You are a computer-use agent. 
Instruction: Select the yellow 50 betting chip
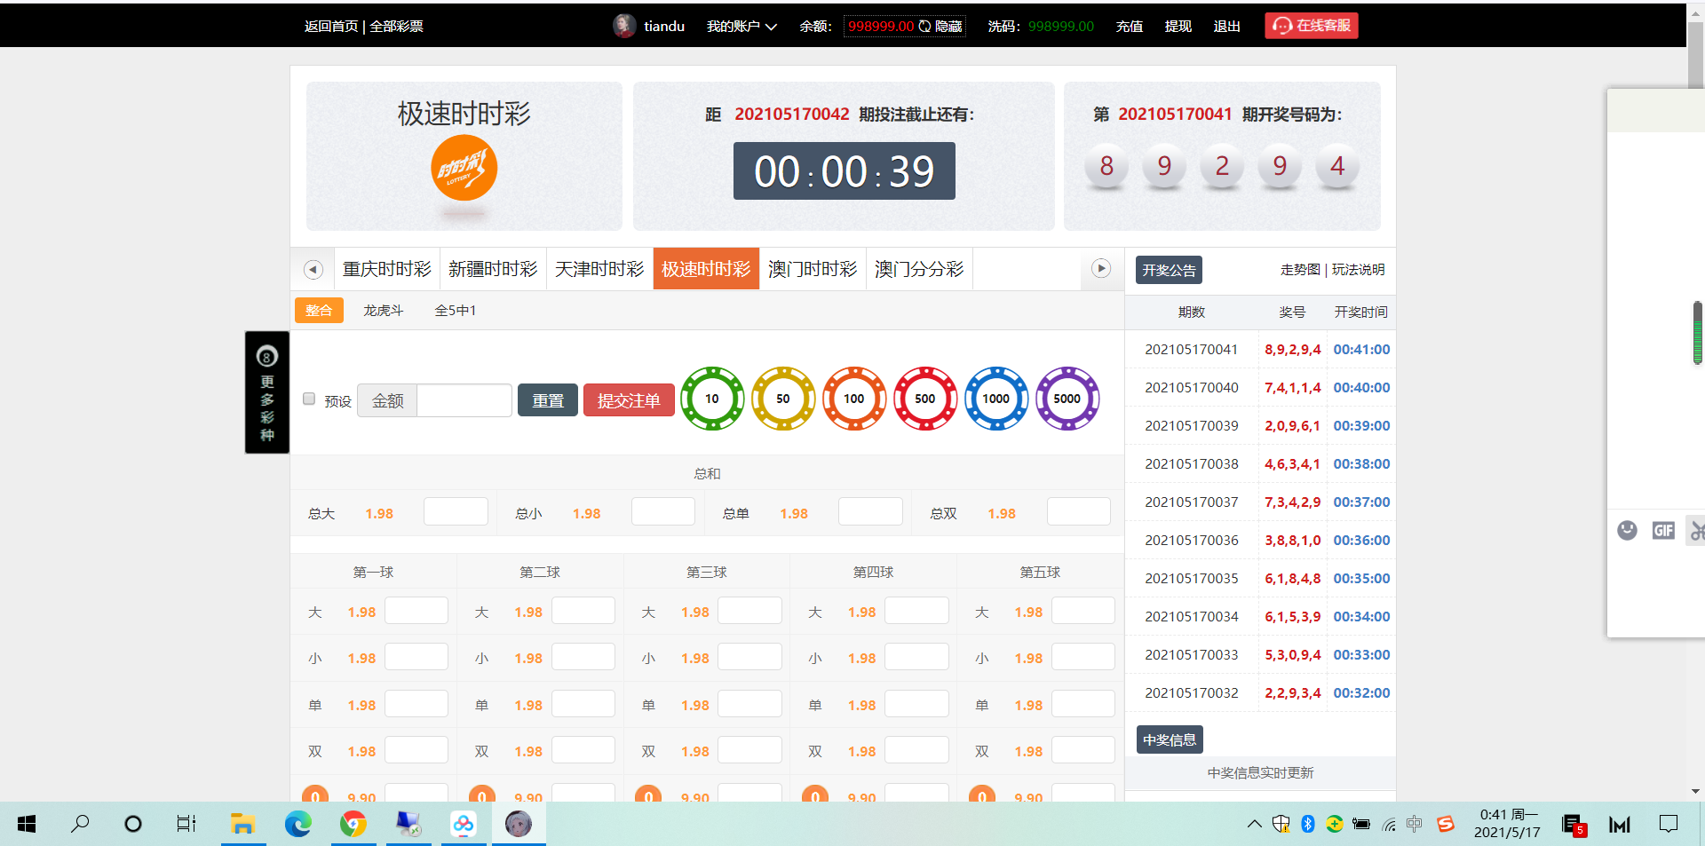pyautogui.click(x=783, y=399)
